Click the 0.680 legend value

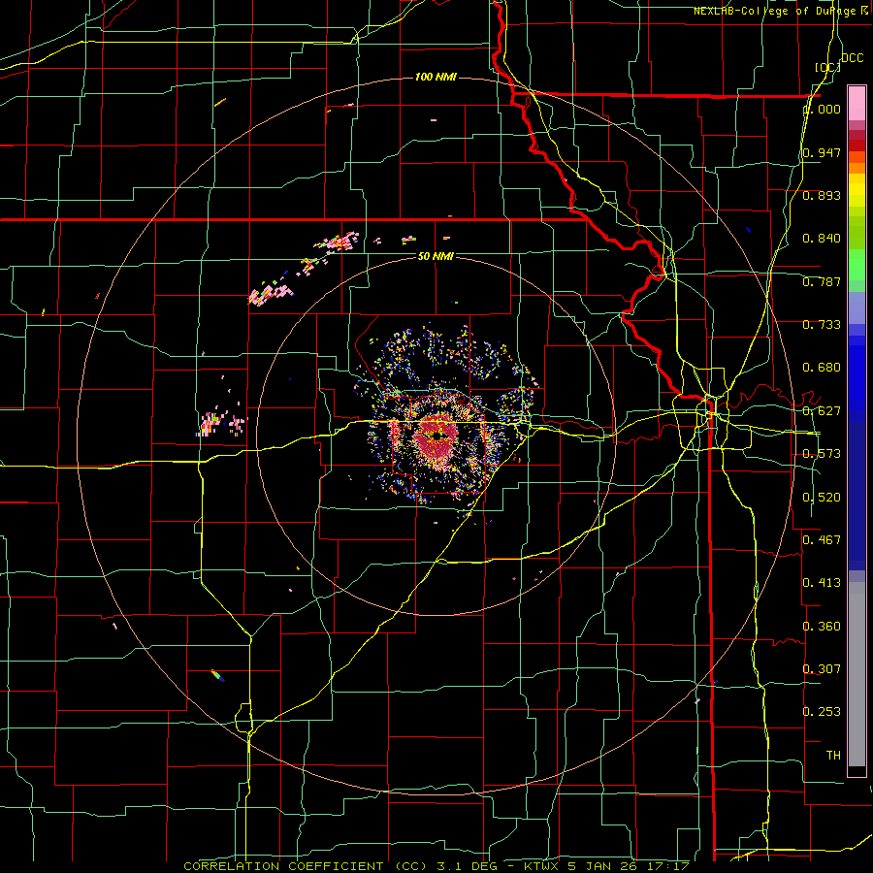point(822,368)
